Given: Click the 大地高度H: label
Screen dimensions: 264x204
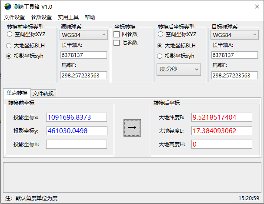Looking at the screenshot, I should (x=172, y=144).
